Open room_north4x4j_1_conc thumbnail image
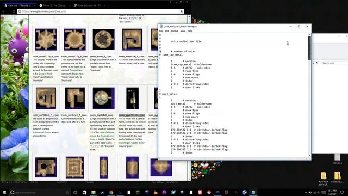The width and height of the screenshot is (348, 196). pos(132,39)
